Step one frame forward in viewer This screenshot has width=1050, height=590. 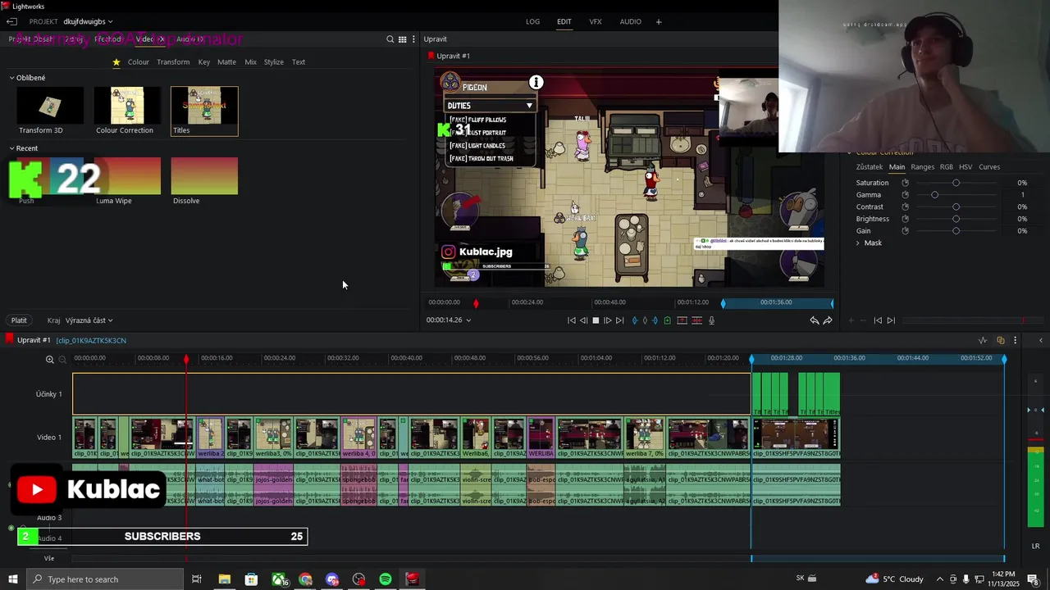pos(608,320)
